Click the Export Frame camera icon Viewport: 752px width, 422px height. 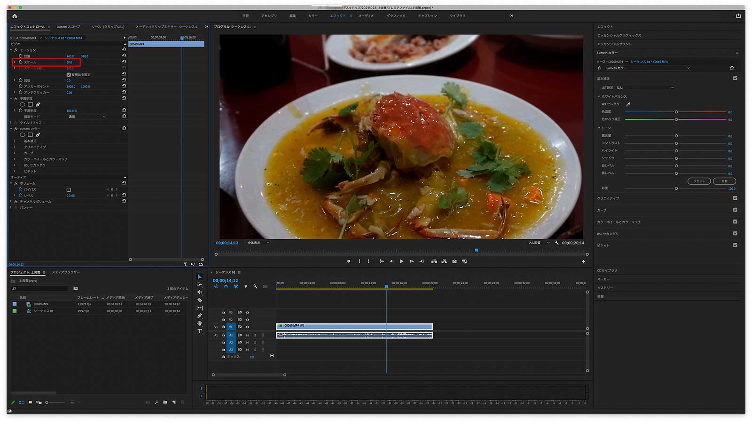[454, 261]
